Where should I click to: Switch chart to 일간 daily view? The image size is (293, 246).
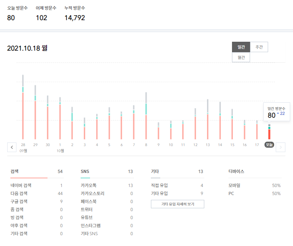(241, 47)
